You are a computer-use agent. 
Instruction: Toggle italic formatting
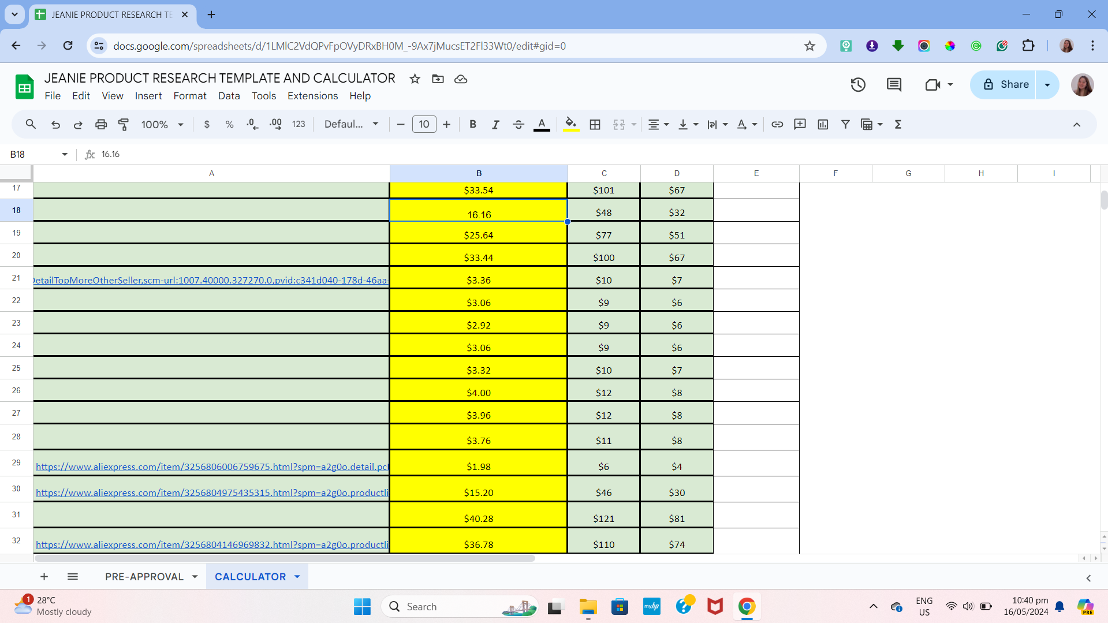pos(495,124)
